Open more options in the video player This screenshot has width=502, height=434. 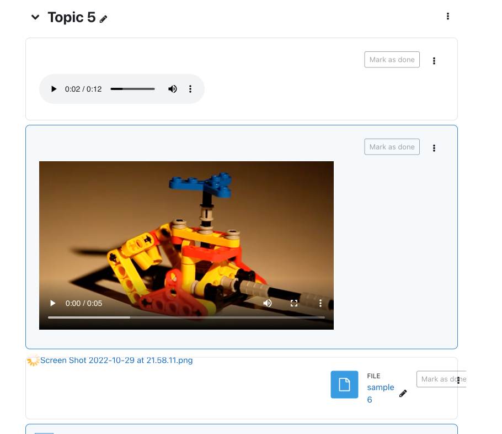click(x=320, y=303)
